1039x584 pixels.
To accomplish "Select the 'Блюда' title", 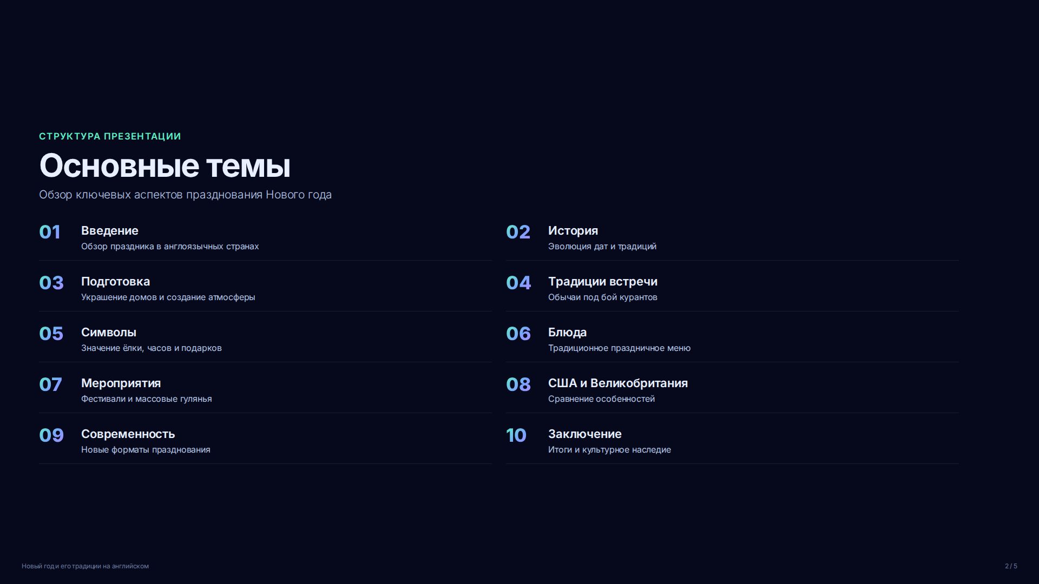I will coord(567,333).
